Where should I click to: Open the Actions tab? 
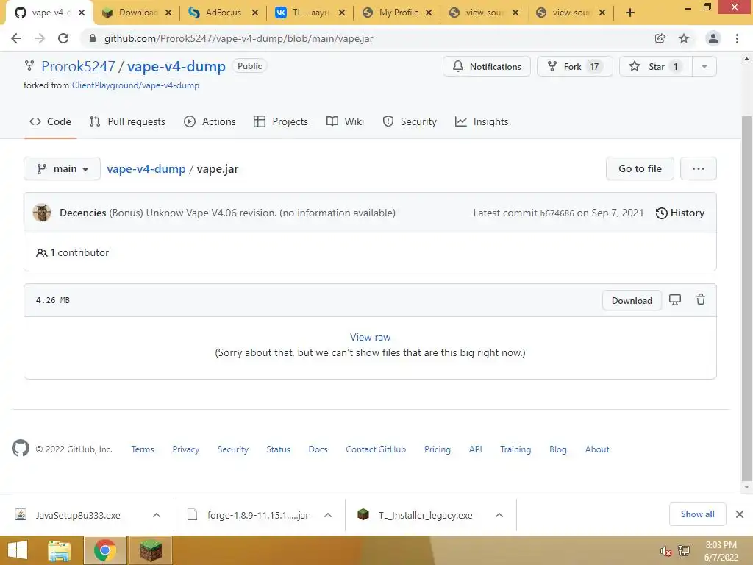tap(210, 121)
